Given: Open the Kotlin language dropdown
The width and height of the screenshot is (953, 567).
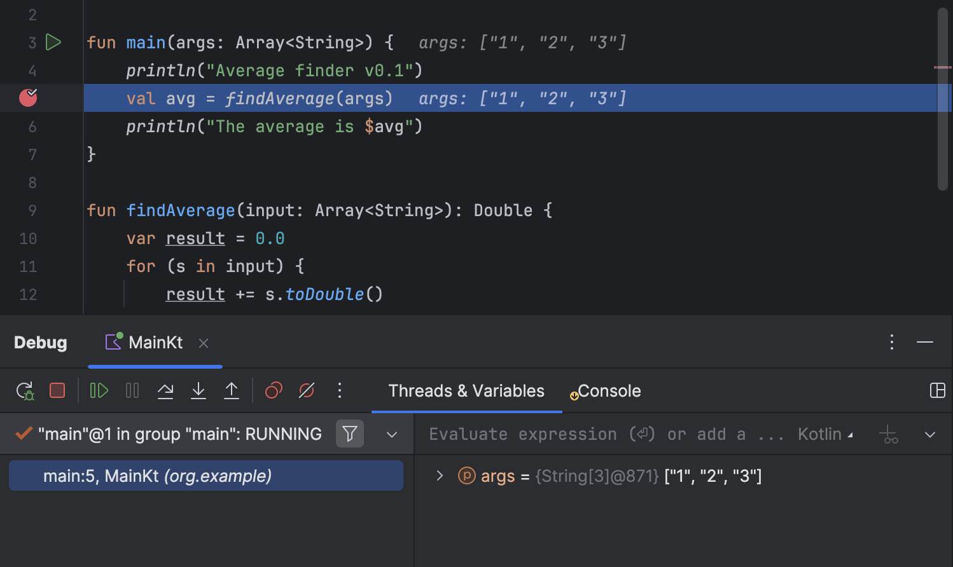Looking at the screenshot, I should pos(824,434).
